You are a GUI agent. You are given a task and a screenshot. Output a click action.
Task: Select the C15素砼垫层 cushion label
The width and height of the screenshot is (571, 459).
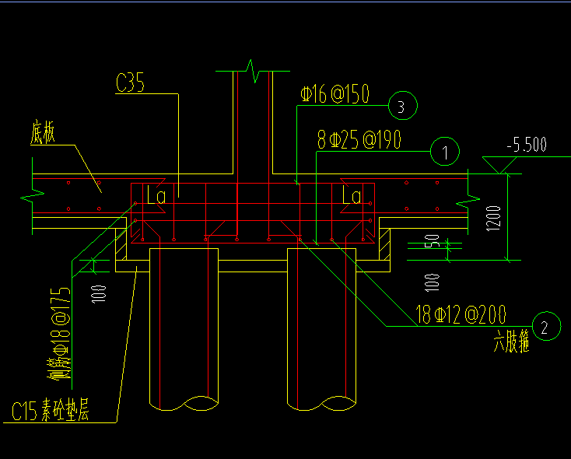point(51,410)
